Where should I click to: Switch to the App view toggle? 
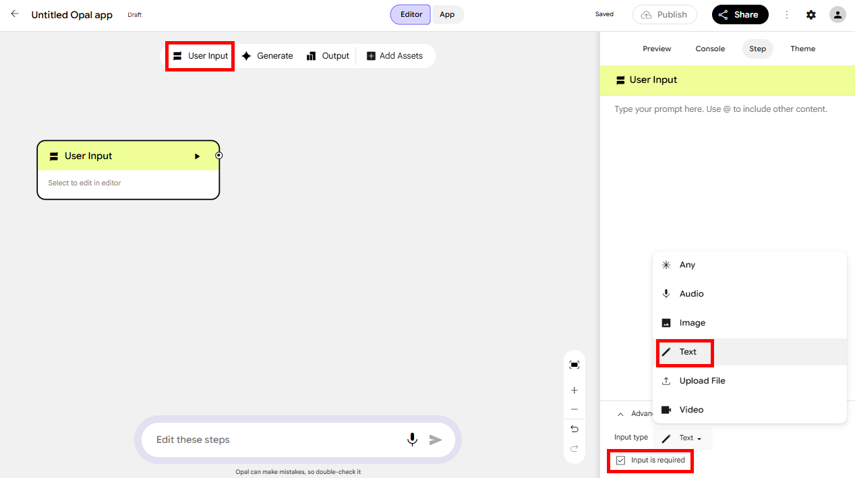pos(447,14)
